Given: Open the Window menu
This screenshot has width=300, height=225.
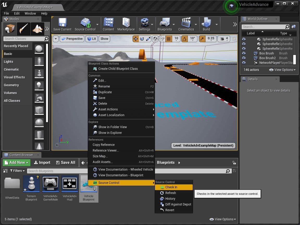Looking at the screenshot, I should [x=30, y=13].
